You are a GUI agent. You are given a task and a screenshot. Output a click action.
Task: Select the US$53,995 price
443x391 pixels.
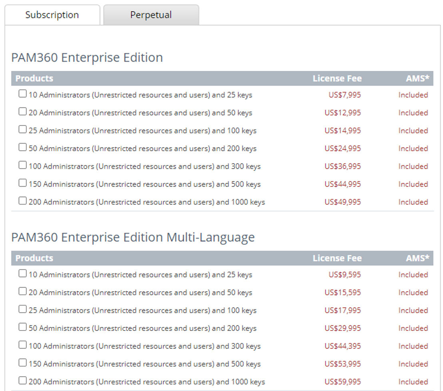[343, 364]
